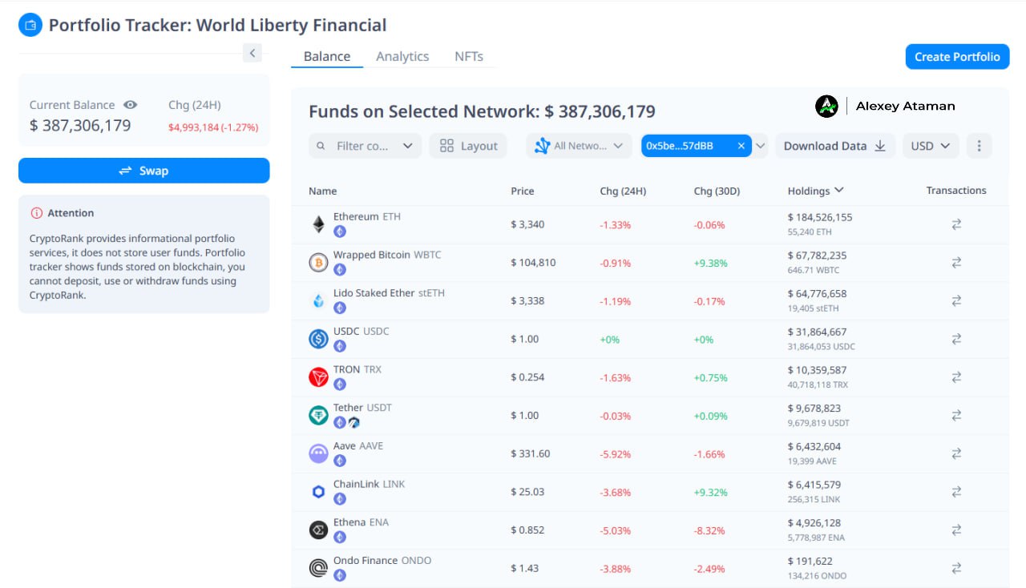
Task: Click the Ethereum coin logo icon
Action: coord(318,224)
